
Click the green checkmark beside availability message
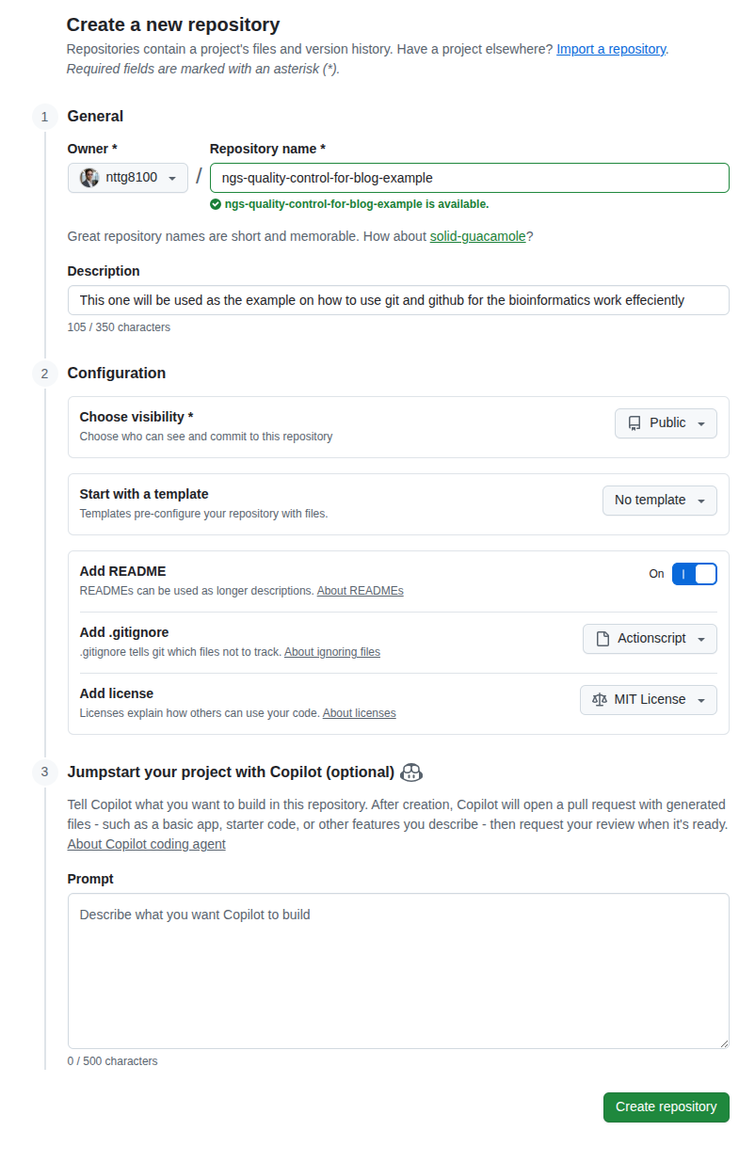tap(215, 203)
